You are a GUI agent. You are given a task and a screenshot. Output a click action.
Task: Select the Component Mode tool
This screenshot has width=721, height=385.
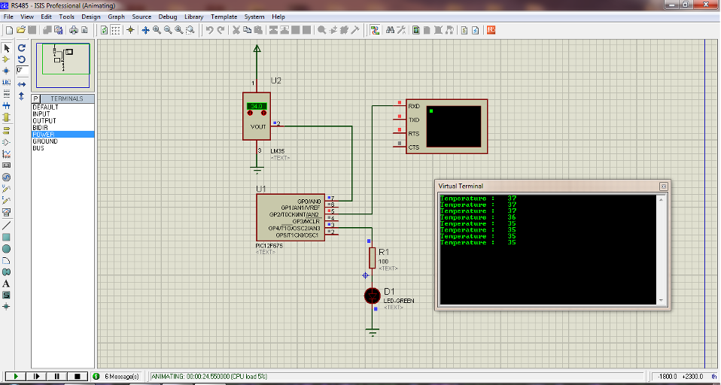click(x=7, y=59)
